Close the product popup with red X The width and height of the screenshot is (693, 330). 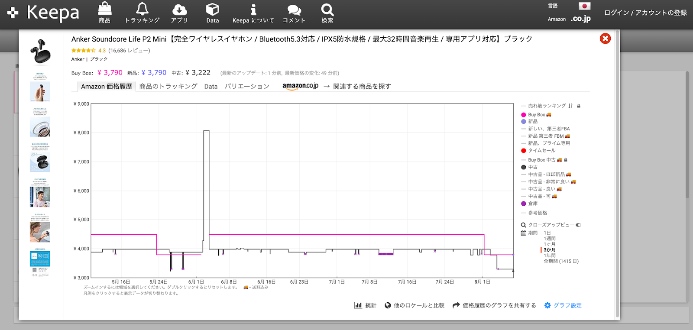[x=605, y=39]
